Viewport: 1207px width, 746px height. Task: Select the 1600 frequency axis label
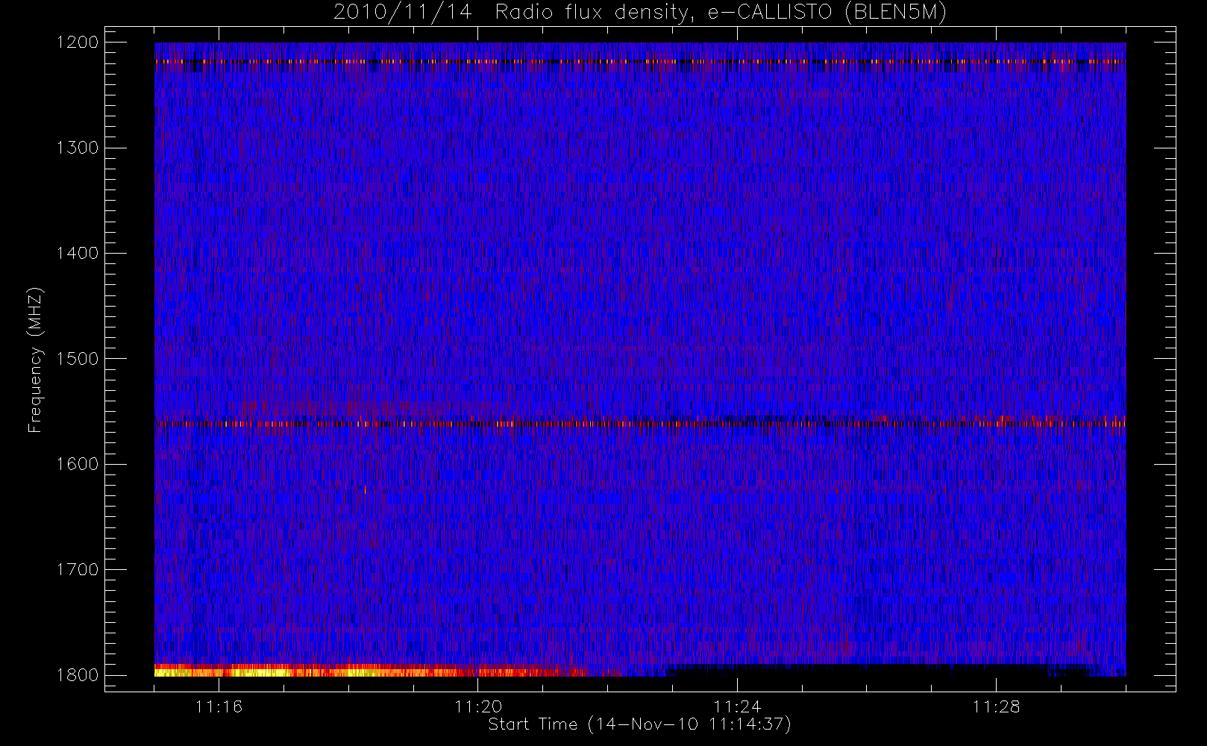click(x=78, y=464)
